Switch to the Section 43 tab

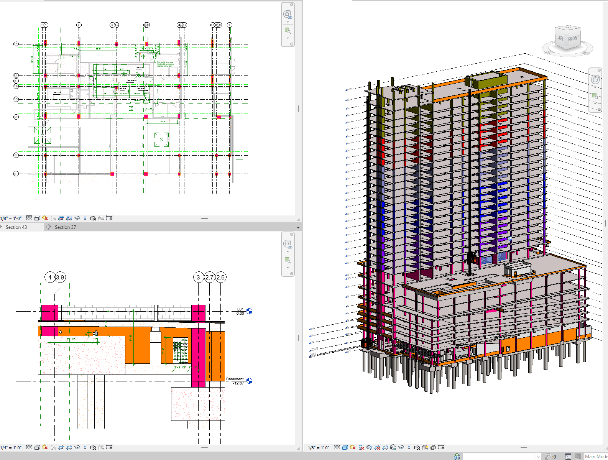[x=16, y=227]
